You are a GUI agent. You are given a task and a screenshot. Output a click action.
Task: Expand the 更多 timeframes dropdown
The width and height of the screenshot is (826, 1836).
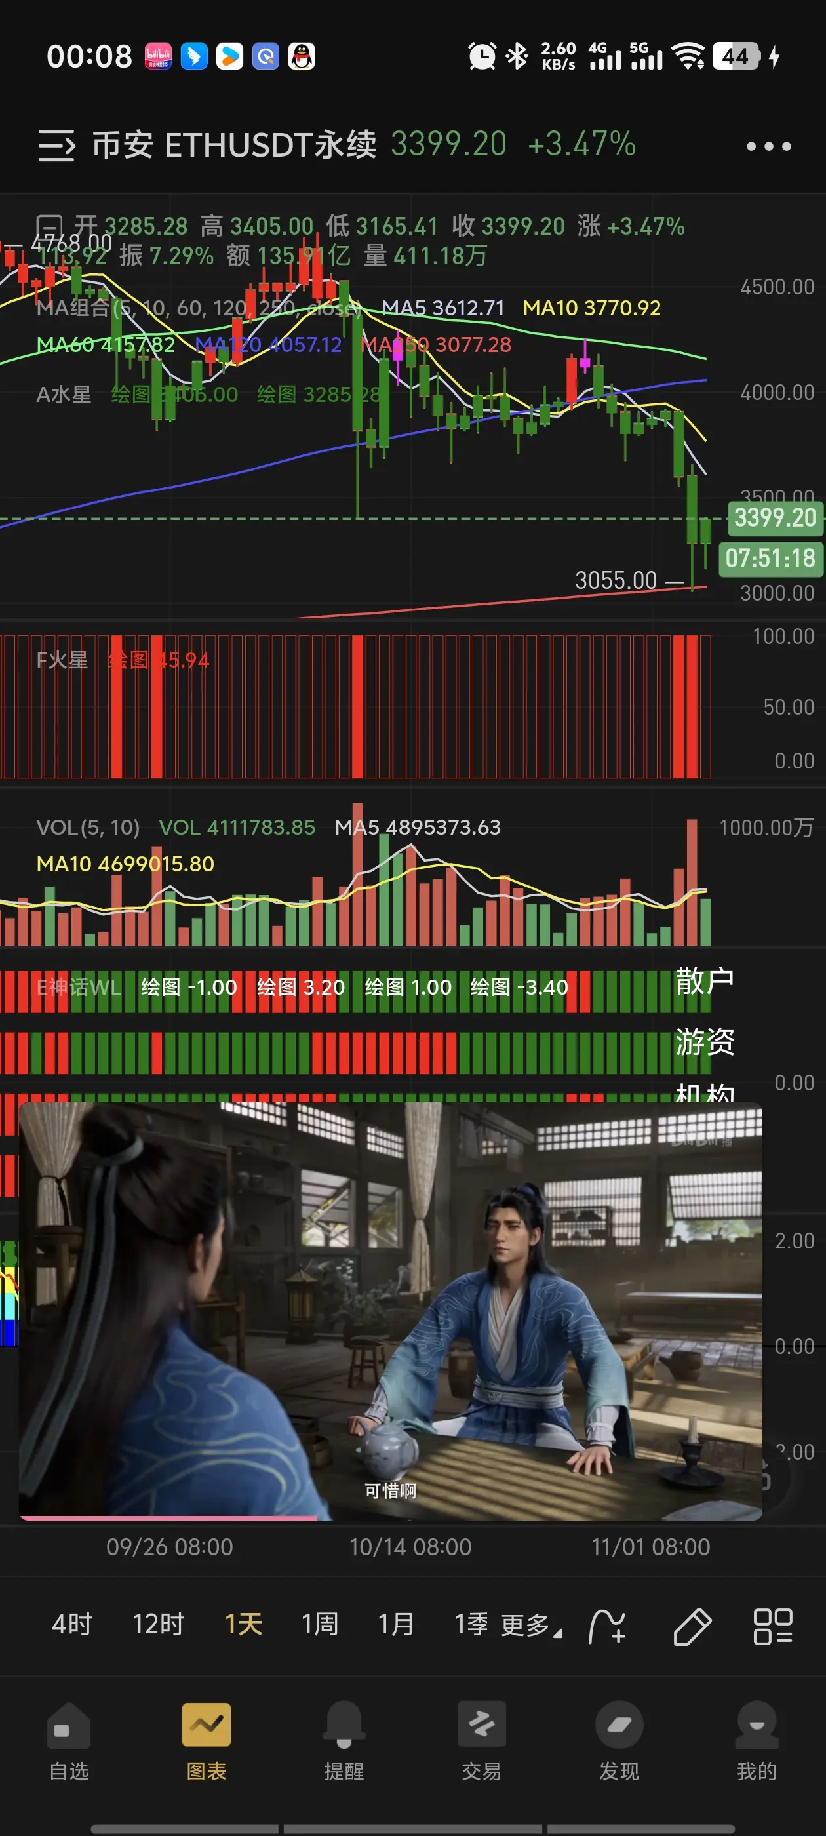point(531,1625)
